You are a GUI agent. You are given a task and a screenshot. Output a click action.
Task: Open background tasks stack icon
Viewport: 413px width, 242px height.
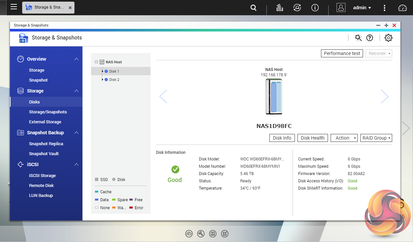coord(280,8)
